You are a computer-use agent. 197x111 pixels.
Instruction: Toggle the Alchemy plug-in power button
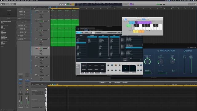[78, 29]
